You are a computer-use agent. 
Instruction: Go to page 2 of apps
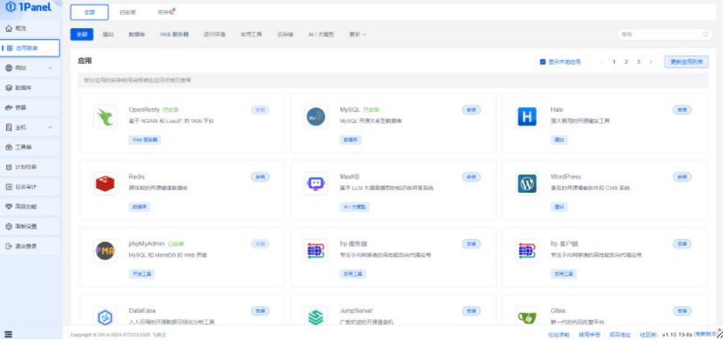tap(626, 62)
